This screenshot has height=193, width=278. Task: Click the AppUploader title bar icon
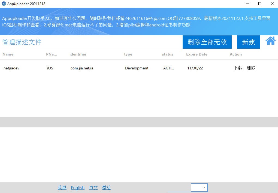[x=4, y=4]
